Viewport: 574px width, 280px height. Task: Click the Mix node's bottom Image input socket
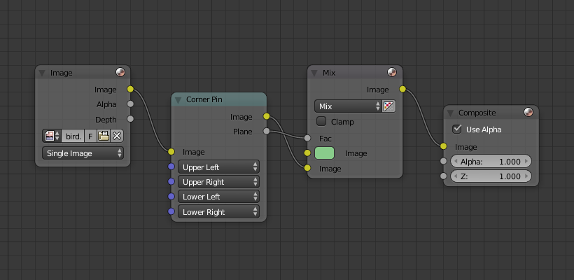pyautogui.click(x=307, y=168)
